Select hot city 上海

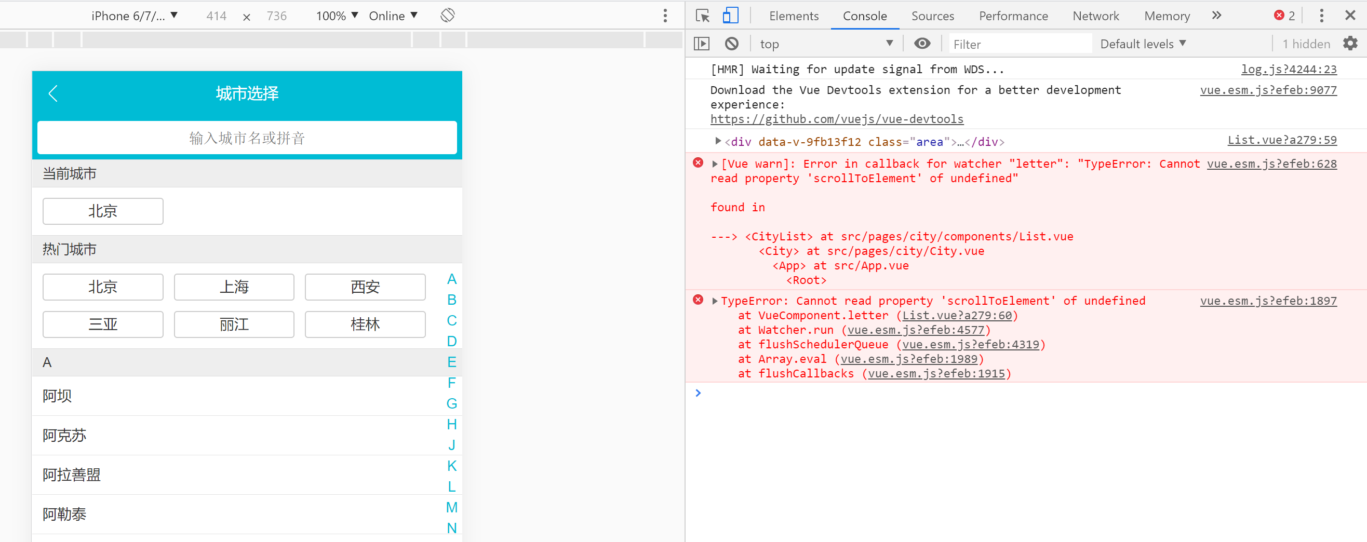coord(234,287)
